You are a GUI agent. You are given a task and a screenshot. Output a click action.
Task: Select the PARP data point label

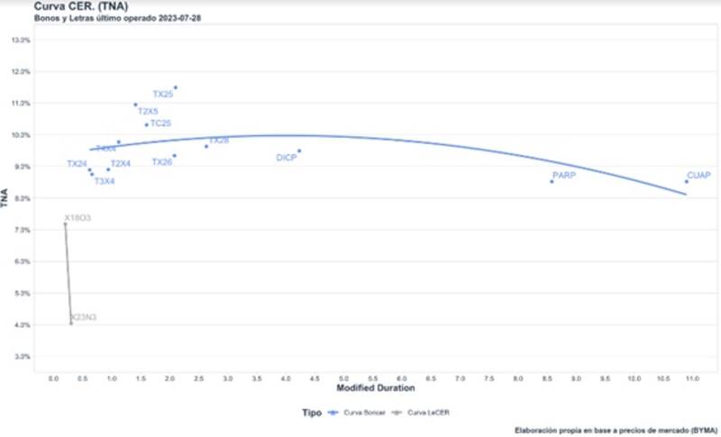point(564,175)
